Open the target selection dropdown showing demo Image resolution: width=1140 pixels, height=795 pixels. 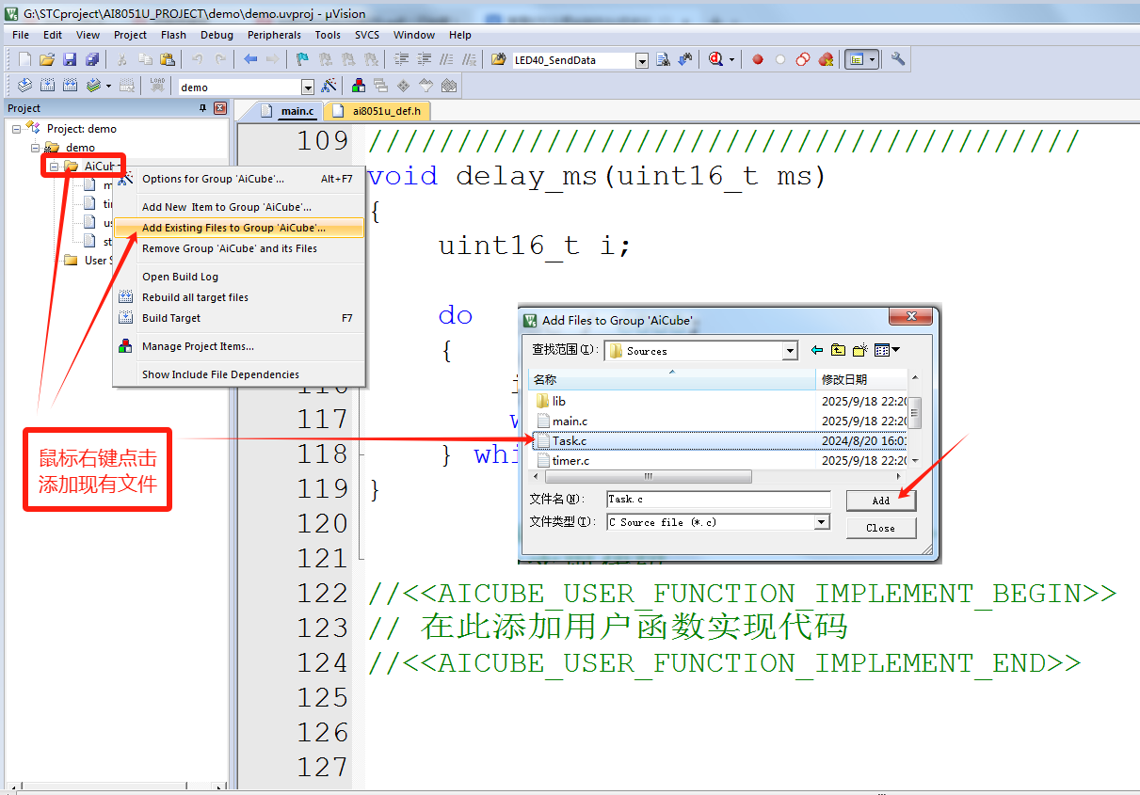pyautogui.click(x=307, y=87)
